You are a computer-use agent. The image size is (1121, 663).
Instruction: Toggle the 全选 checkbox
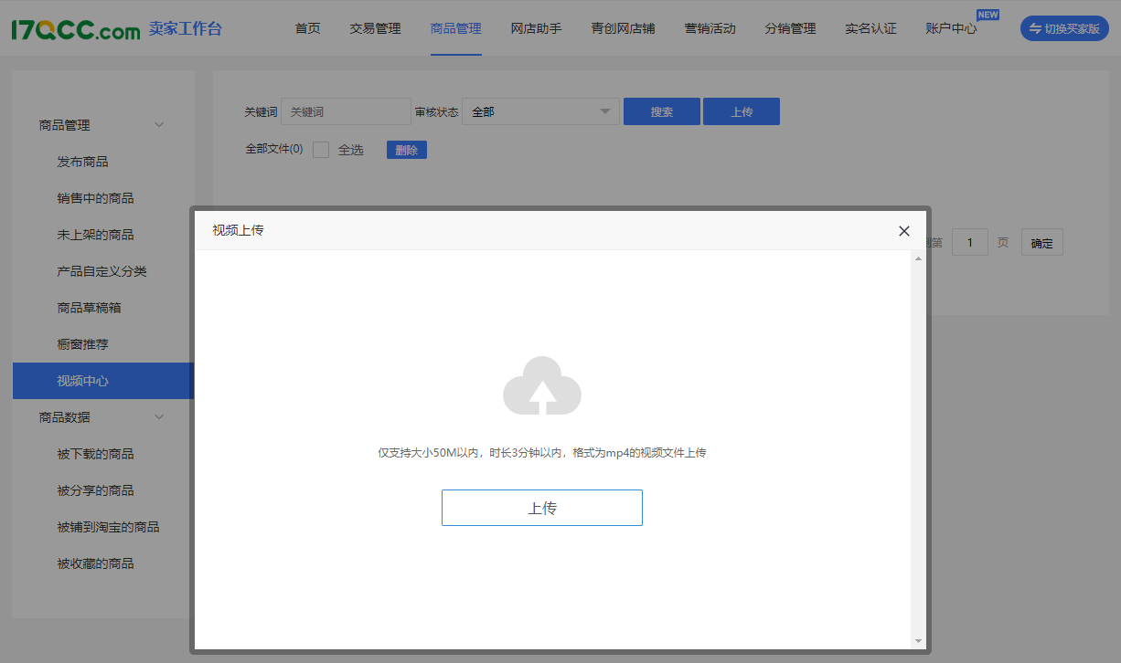321,150
